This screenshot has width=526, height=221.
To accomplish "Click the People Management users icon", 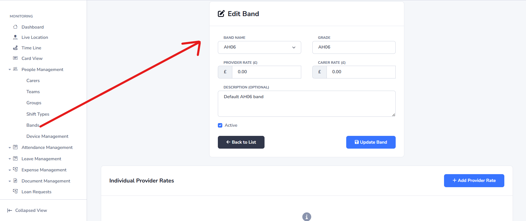I will click(x=15, y=69).
